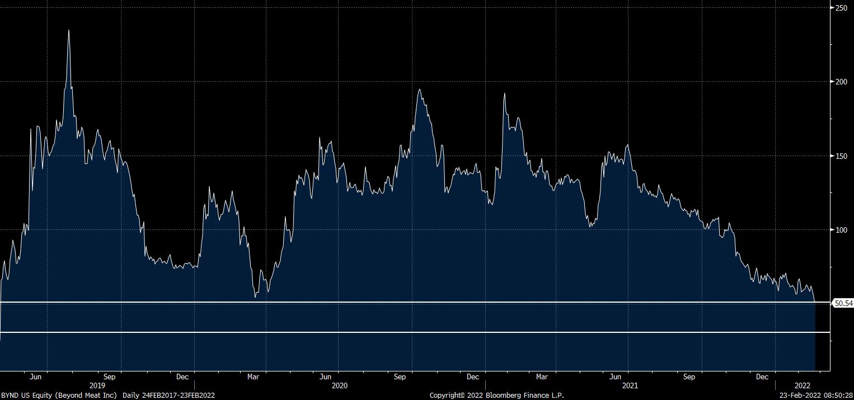
Task: Click the Jun label of 2020
Action: pyautogui.click(x=326, y=377)
